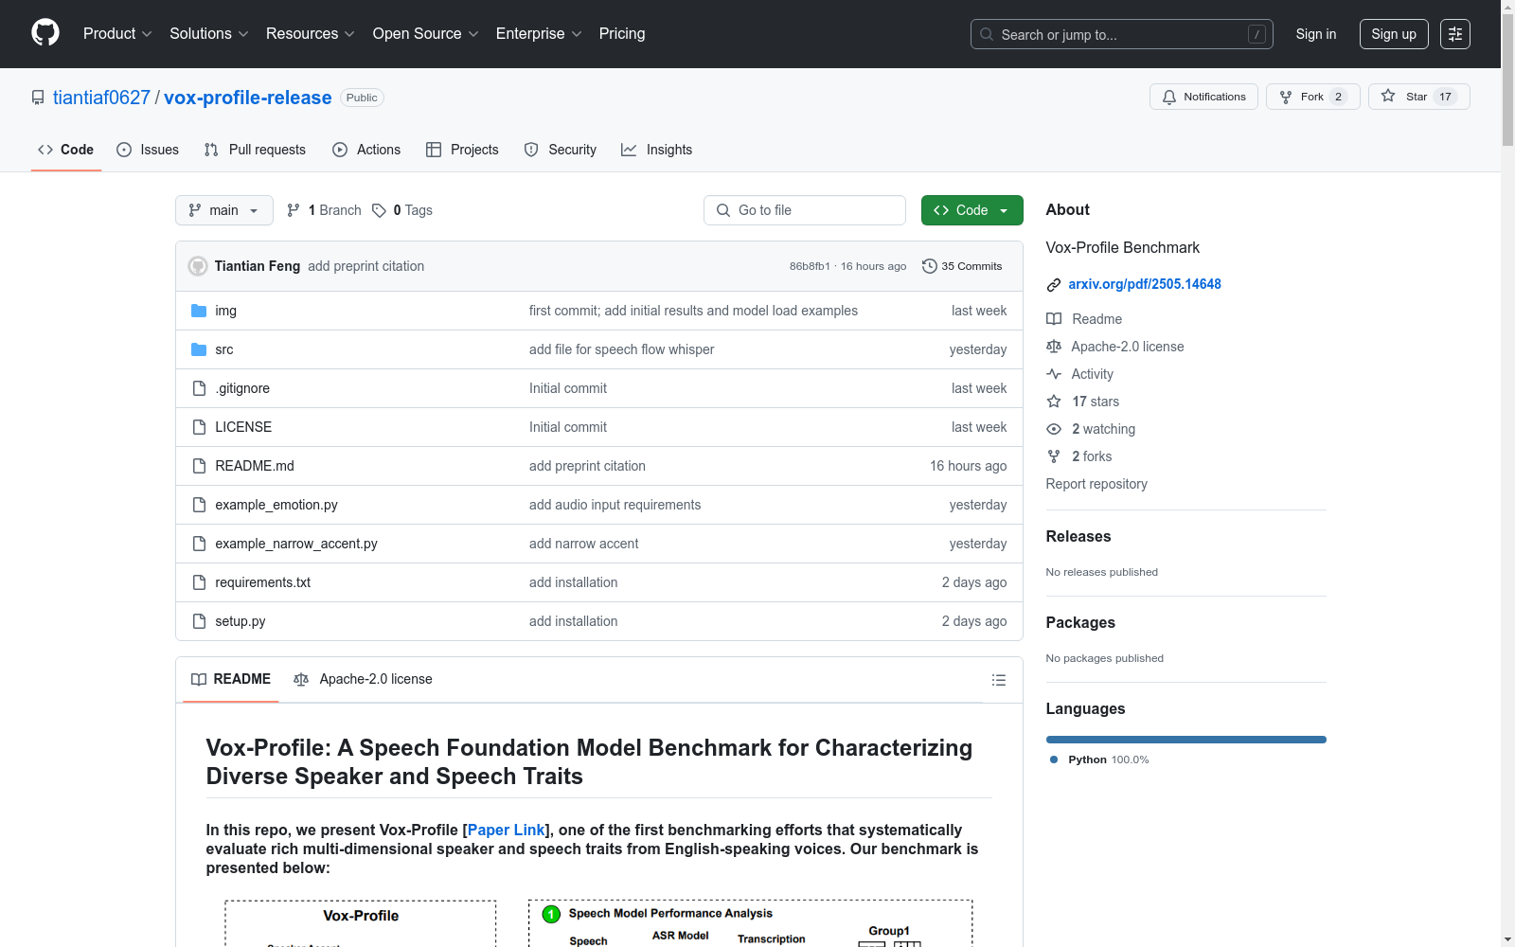The width and height of the screenshot is (1515, 947).
Task: Click the book icon next to Readme
Action: point(1054,319)
